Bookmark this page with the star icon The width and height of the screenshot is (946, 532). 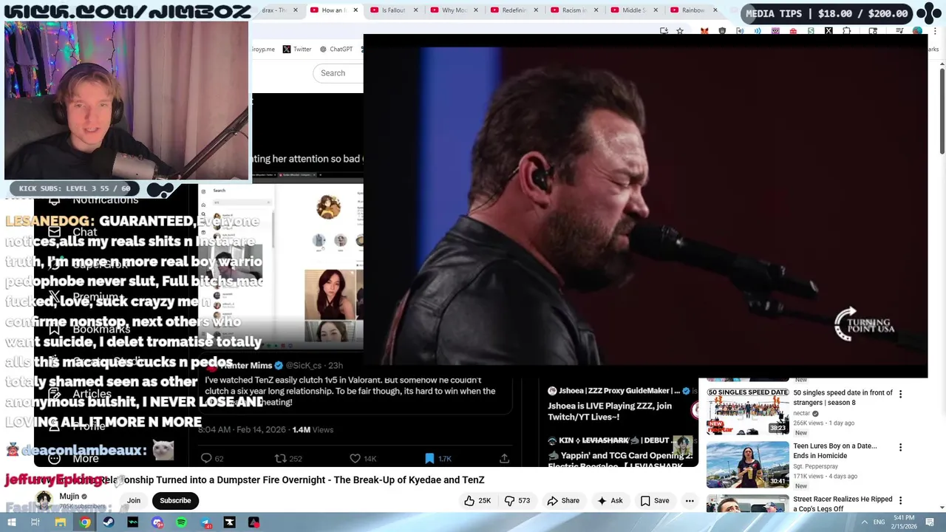click(x=680, y=31)
